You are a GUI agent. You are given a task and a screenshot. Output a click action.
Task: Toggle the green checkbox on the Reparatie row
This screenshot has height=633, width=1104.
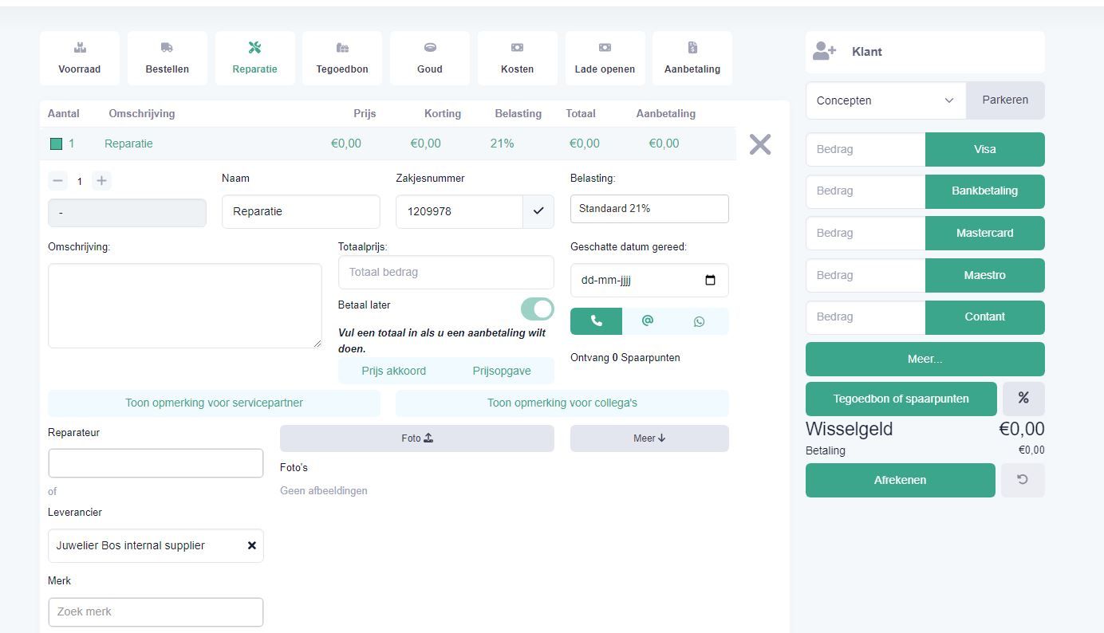pos(55,144)
